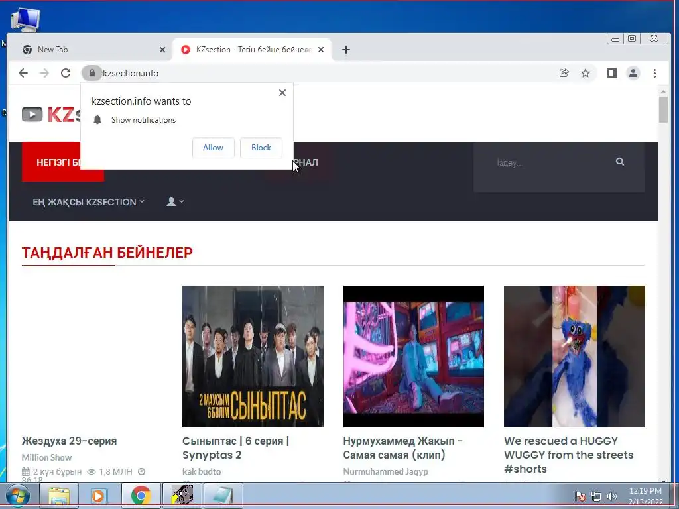
Task: Open the Жездуха 29-серия video title
Action: coord(69,441)
